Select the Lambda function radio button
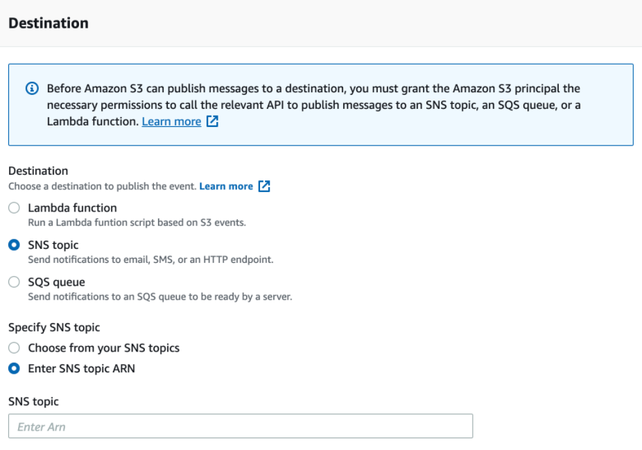The width and height of the screenshot is (642, 450). coord(14,208)
